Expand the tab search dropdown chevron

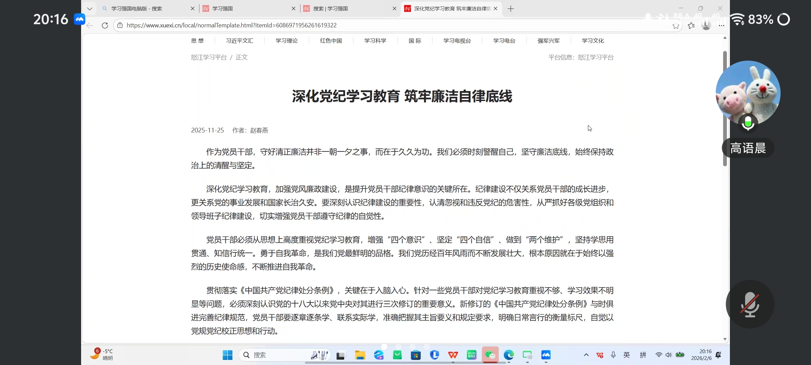click(90, 9)
